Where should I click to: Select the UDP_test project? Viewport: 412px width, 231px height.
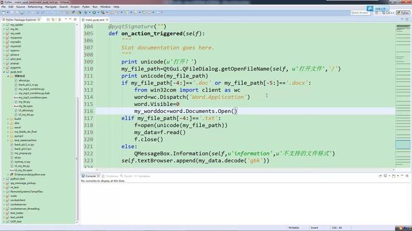[15, 221]
